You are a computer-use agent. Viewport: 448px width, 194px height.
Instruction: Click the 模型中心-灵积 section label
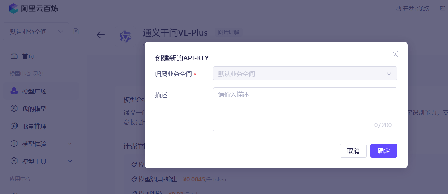(27, 74)
